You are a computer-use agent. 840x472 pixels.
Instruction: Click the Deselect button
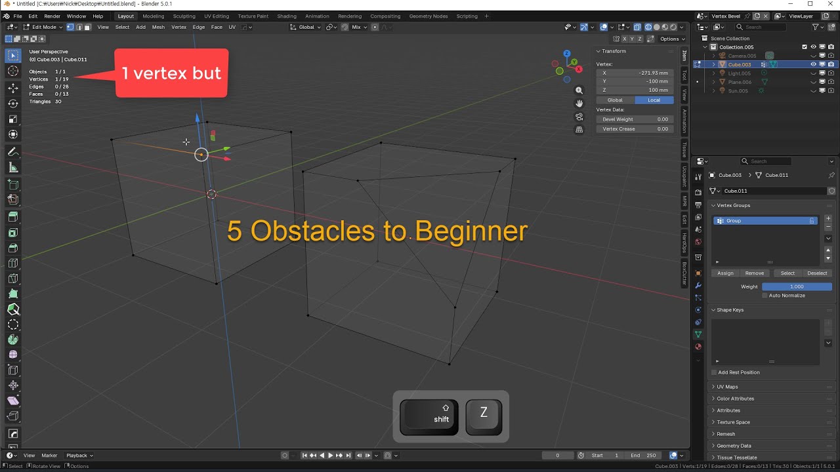(817, 273)
